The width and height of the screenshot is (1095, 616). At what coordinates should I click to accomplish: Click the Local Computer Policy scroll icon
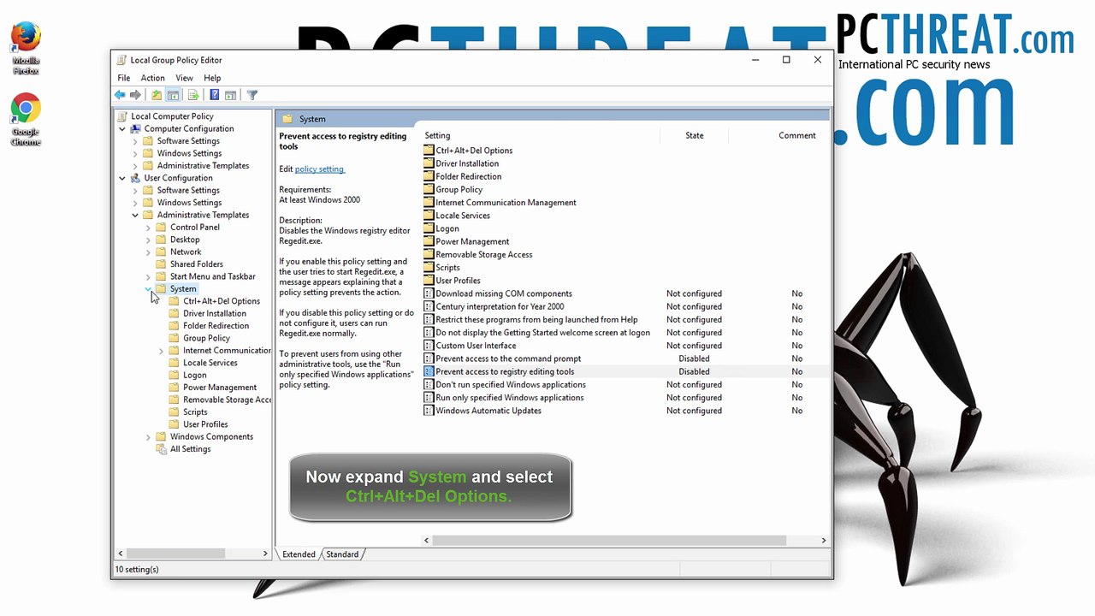coord(122,116)
